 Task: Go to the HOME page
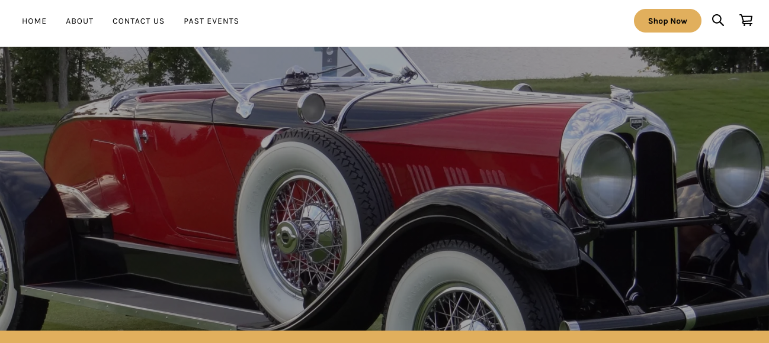tap(34, 21)
